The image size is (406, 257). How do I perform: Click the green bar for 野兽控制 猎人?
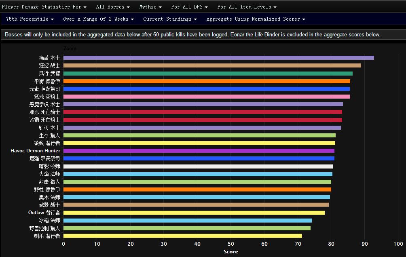pos(187,228)
